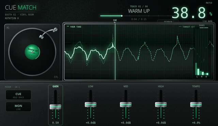
Task: Click the GAIN fader handle
Action: [56, 107]
